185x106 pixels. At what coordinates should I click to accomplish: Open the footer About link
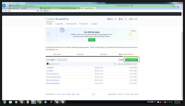(x=136, y=94)
